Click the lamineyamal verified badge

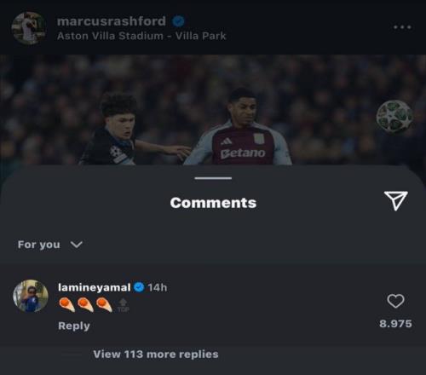click(139, 287)
